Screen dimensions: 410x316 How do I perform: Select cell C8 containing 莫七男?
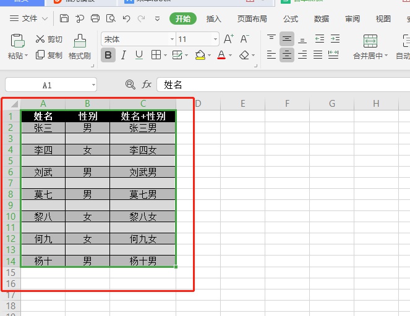tap(143, 194)
